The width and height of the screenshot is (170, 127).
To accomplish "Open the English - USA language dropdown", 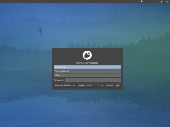I will [x=91, y=85].
